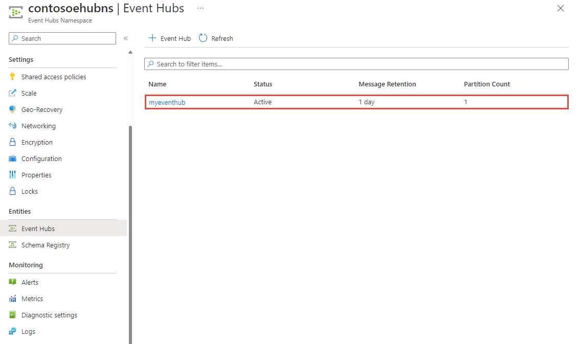This screenshot has height=344, width=579.
Task: Collapse the sidebar with the double chevron
Action: pos(126,38)
